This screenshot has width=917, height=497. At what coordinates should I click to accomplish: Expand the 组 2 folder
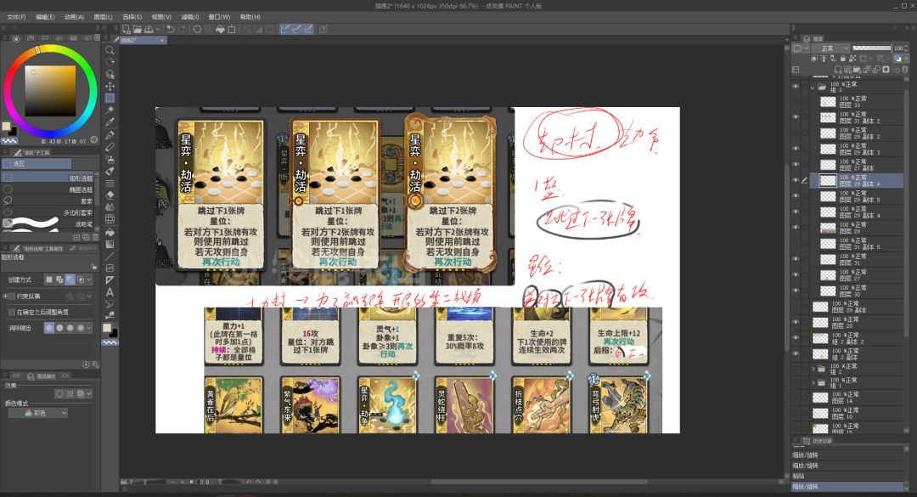coord(813,369)
